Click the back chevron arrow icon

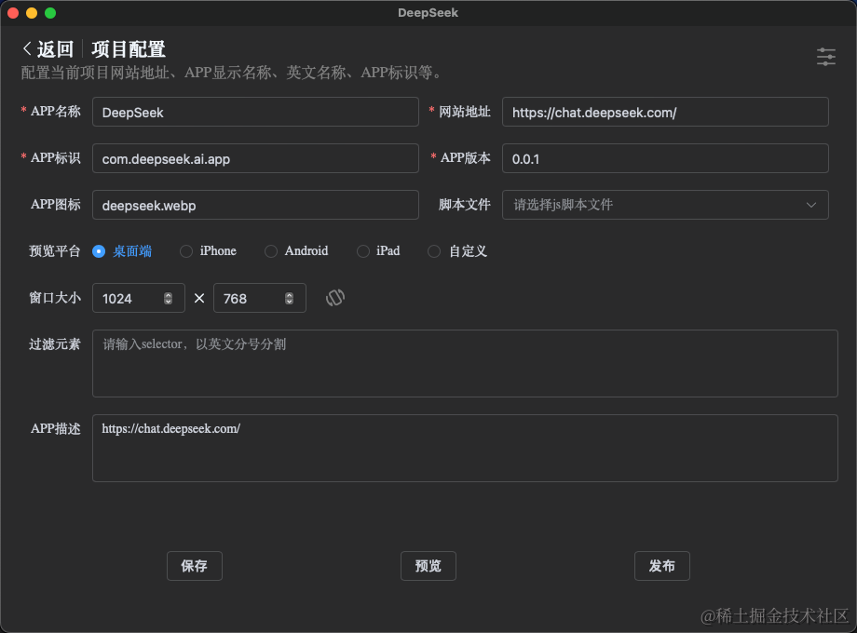[27, 48]
